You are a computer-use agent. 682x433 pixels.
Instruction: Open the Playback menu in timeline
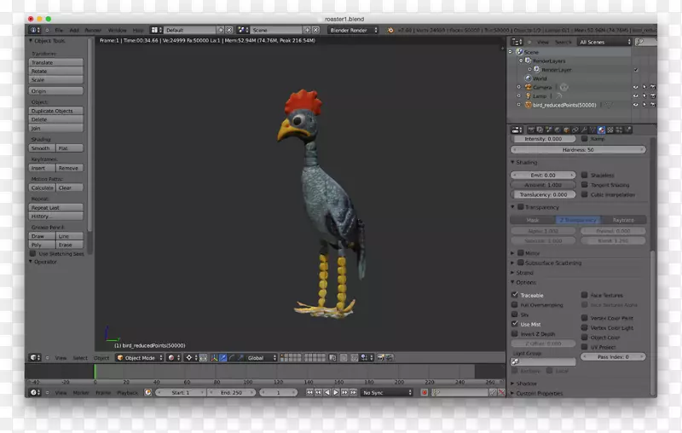127,393
